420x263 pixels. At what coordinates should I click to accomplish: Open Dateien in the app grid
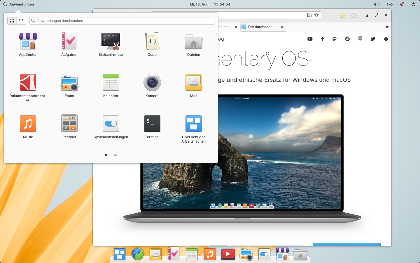coord(193,44)
